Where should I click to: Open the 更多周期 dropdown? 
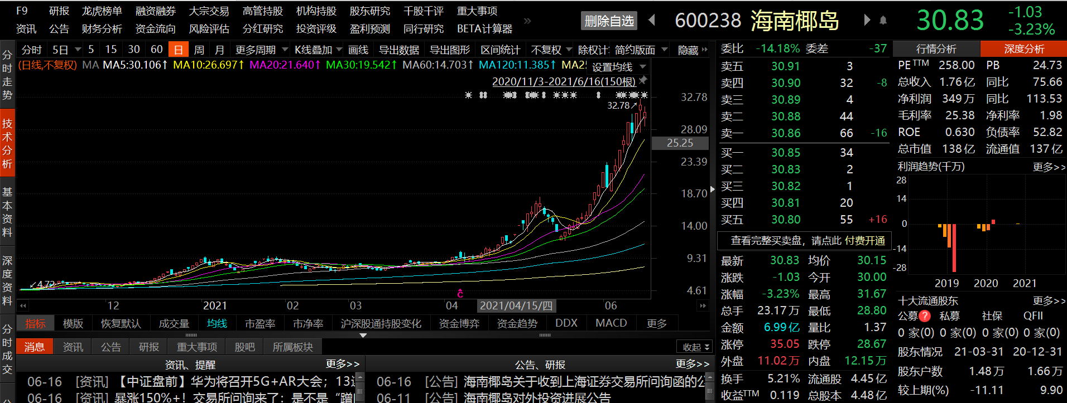262,50
